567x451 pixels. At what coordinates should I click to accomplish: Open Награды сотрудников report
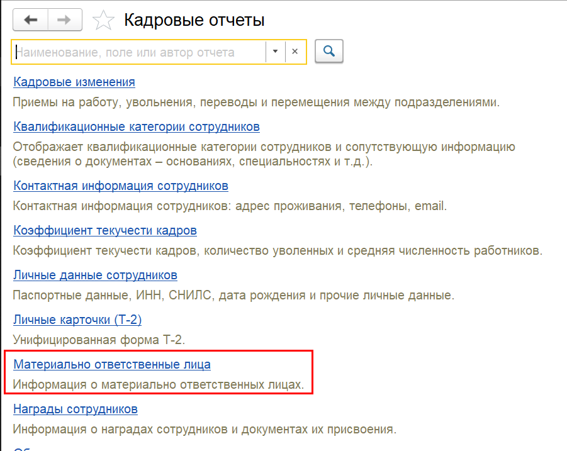(76, 409)
